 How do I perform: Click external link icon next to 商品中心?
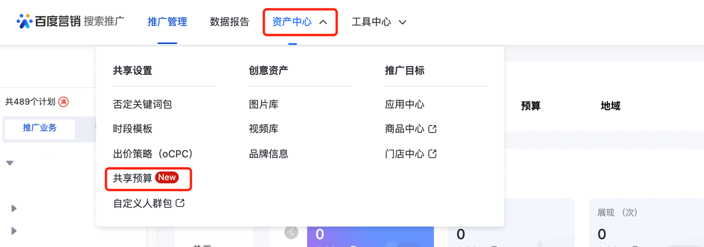tap(433, 129)
